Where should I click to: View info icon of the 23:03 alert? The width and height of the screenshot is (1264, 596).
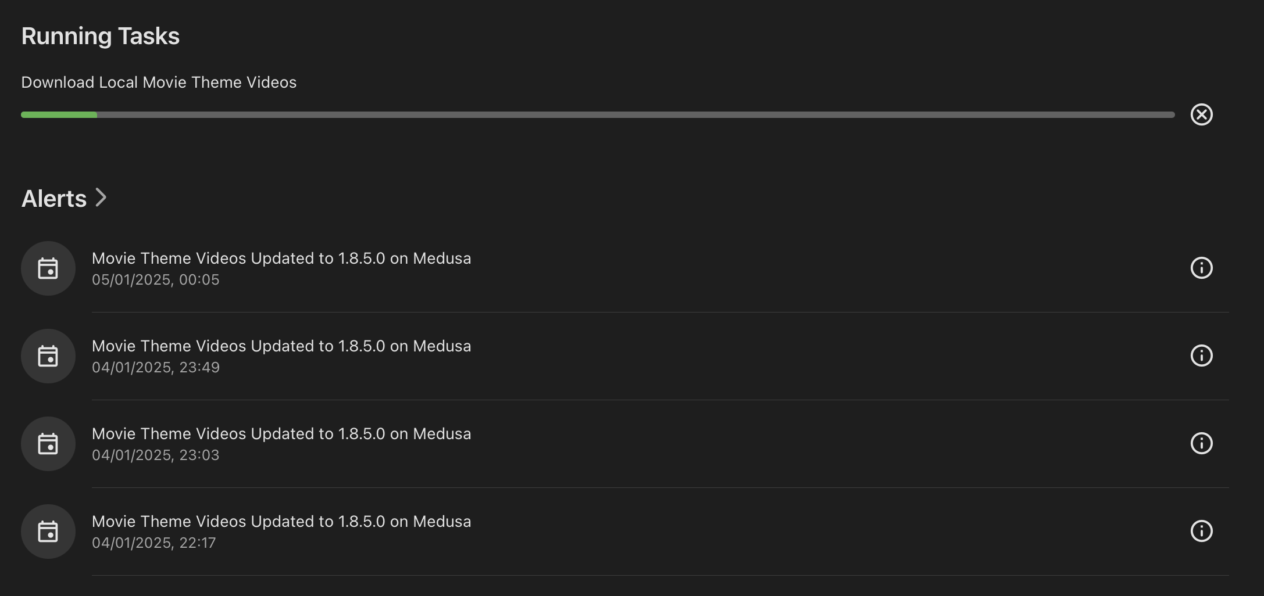click(1201, 443)
